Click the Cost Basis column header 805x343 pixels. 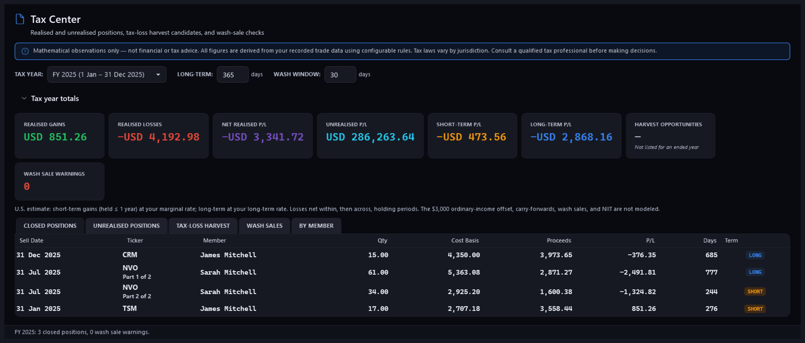pos(465,240)
